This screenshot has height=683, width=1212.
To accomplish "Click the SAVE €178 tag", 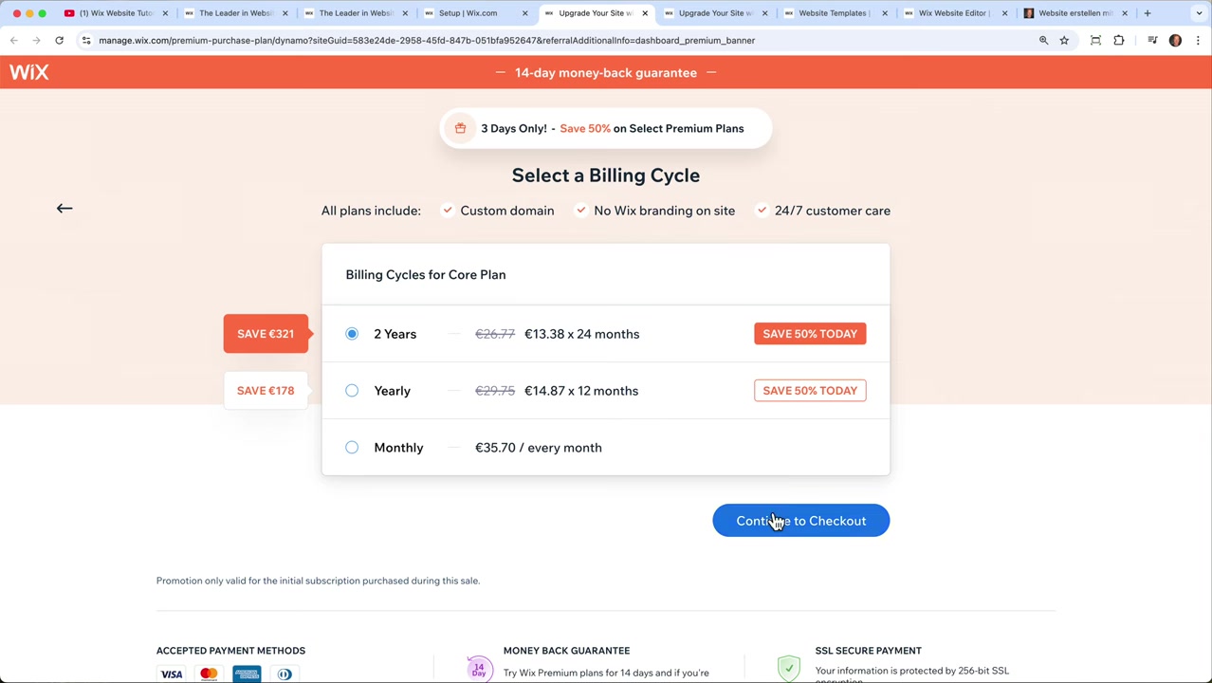I will 266,391.
